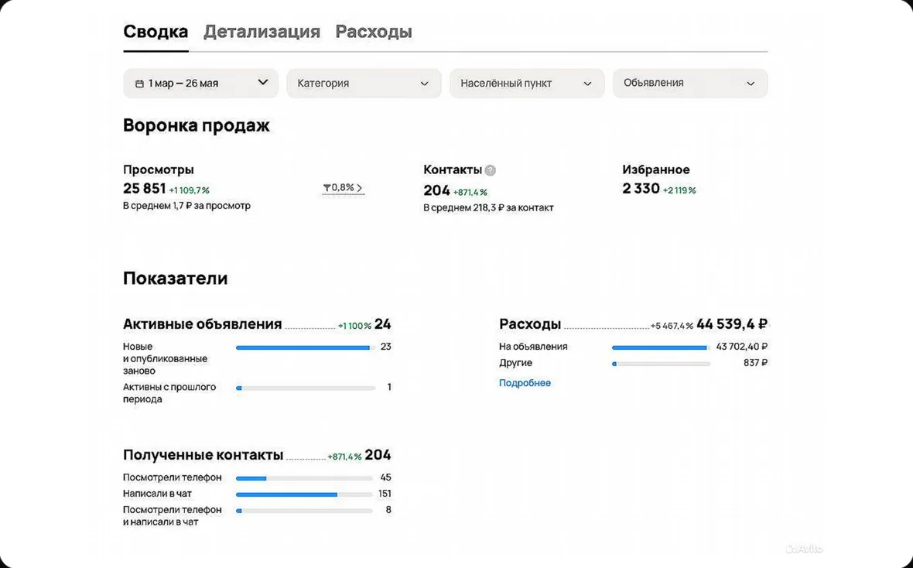Screen dimensions: 913x568
Task: Click the Контакты value 204 in funnel
Action: [x=436, y=190]
